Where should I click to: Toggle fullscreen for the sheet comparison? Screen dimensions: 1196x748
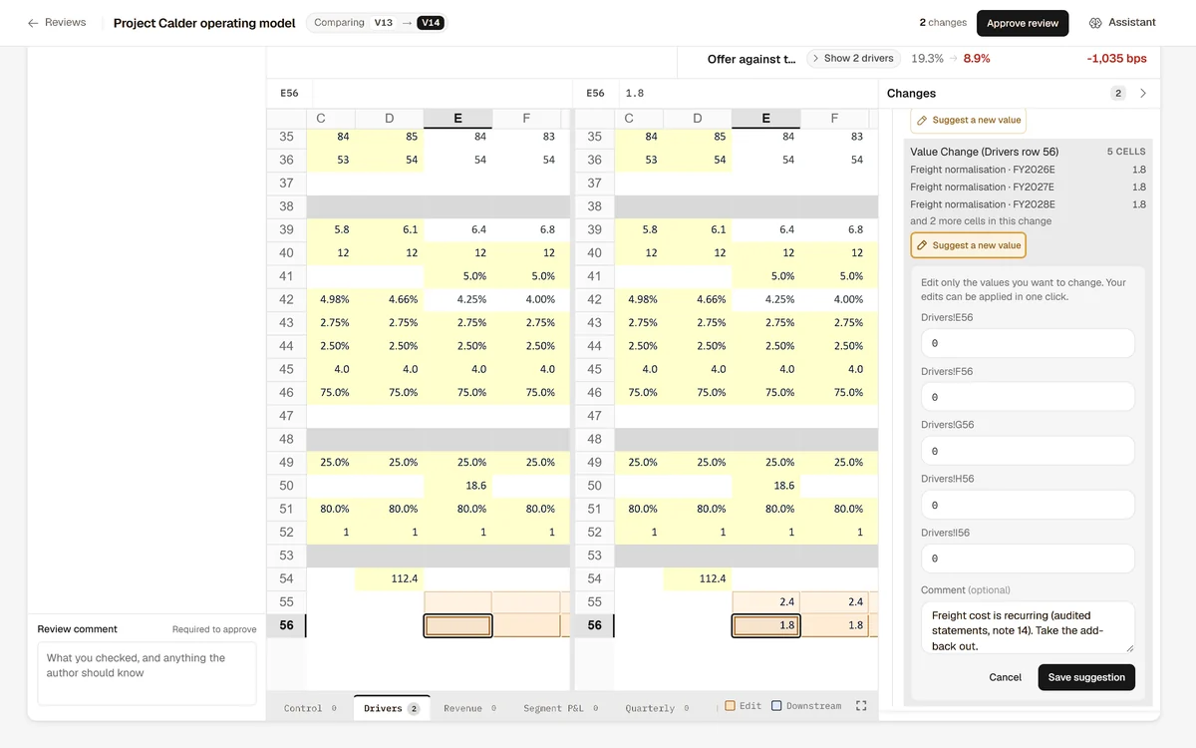(x=861, y=706)
